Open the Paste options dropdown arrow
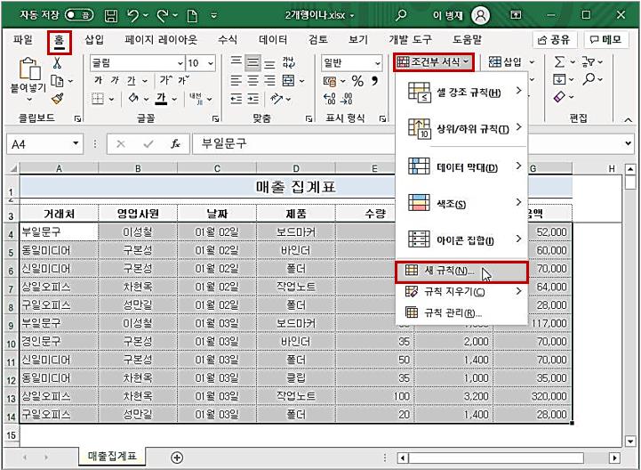The image size is (641, 470). click(29, 100)
